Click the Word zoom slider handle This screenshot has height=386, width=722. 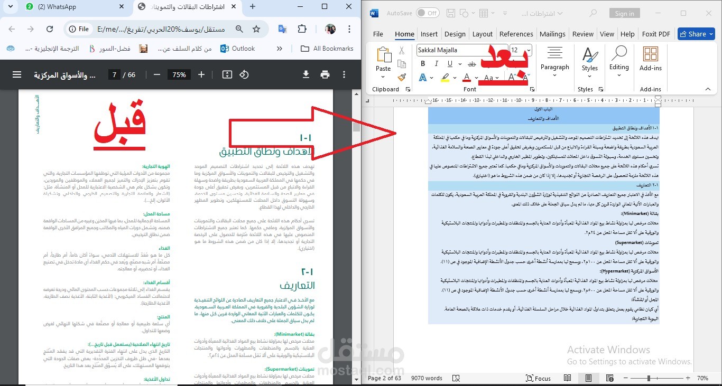click(x=648, y=378)
